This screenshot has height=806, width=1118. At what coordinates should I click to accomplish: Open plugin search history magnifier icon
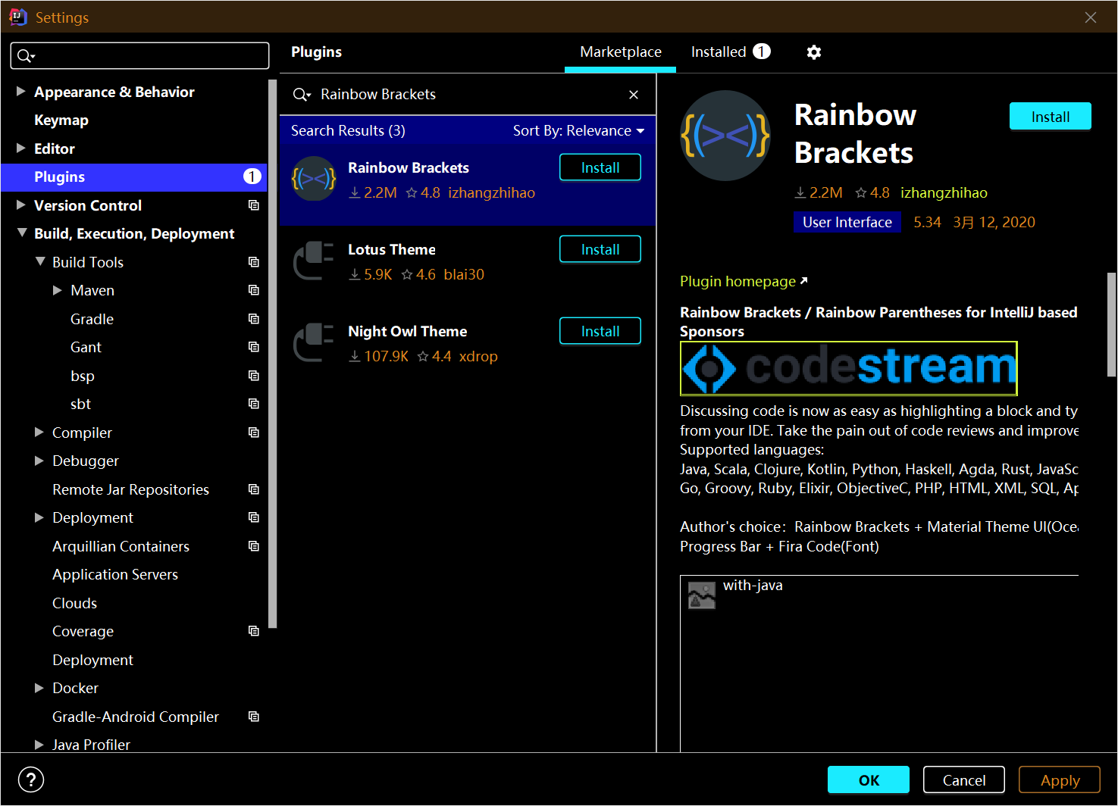[302, 95]
